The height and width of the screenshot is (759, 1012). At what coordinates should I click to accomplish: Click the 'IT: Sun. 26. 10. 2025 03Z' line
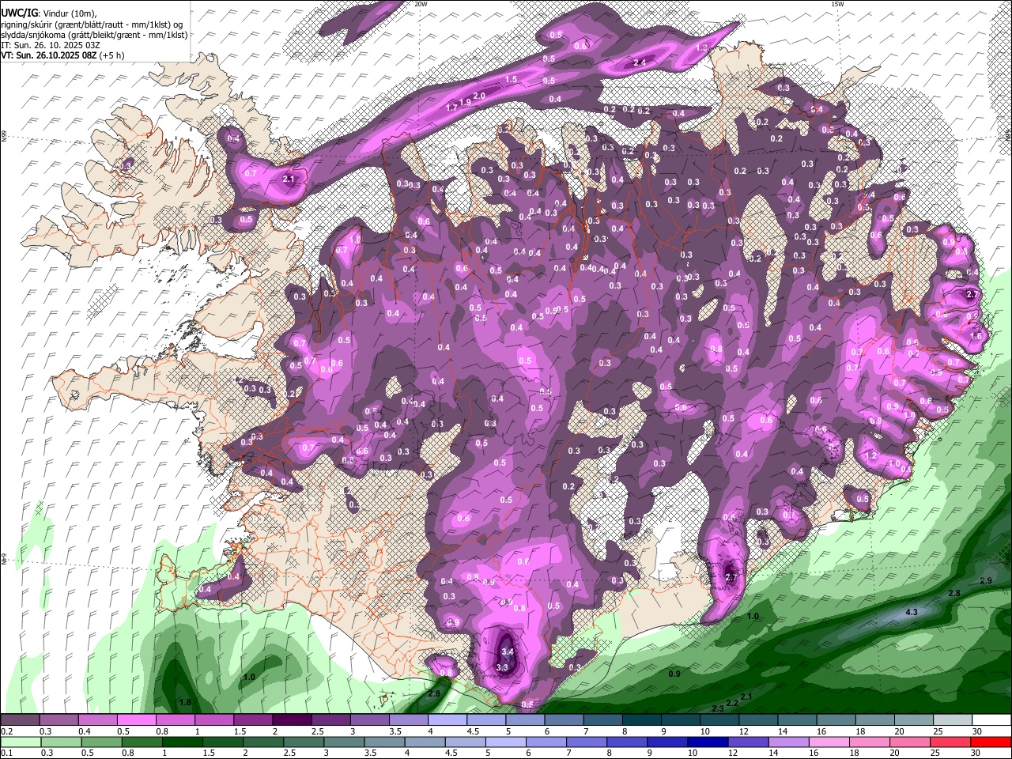(x=50, y=45)
